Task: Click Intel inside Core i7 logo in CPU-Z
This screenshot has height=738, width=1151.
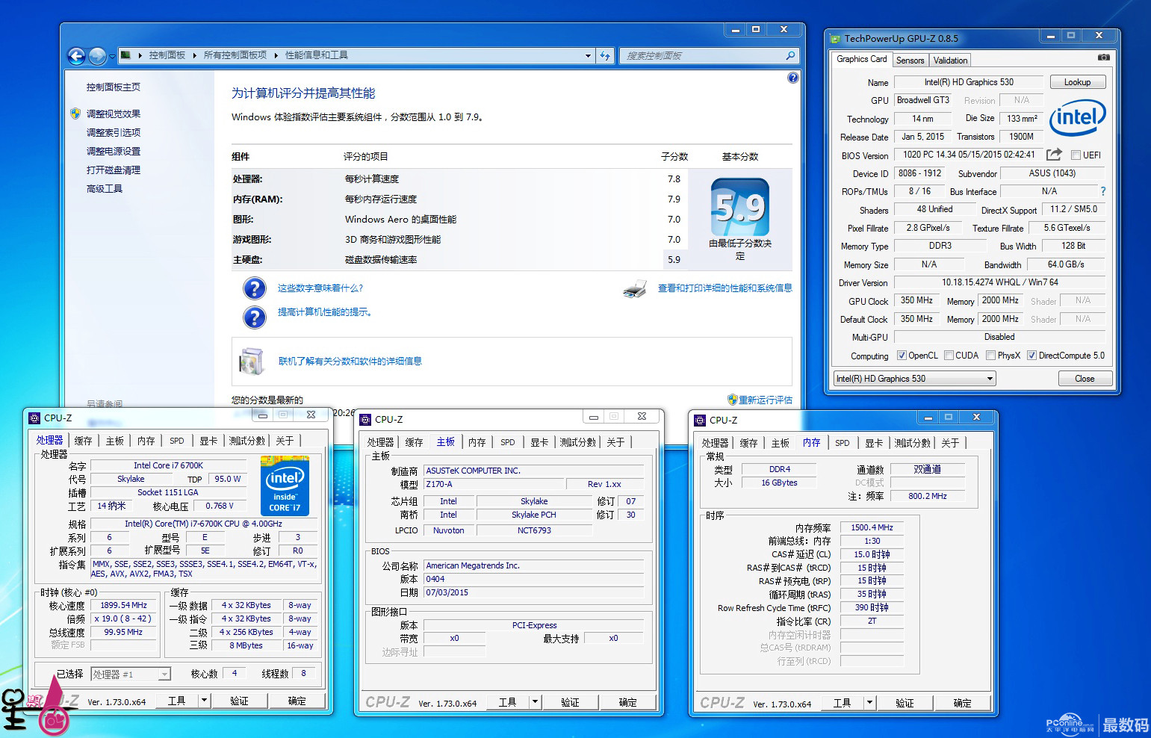Action: [x=285, y=486]
